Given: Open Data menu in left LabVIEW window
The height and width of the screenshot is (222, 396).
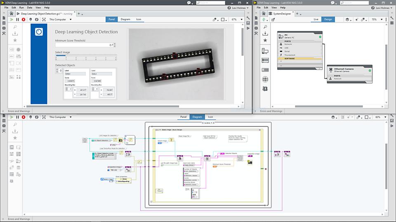Looking at the screenshot, I should [30, 7].
